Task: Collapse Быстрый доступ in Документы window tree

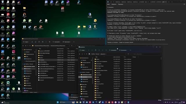Action: click(79, 58)
